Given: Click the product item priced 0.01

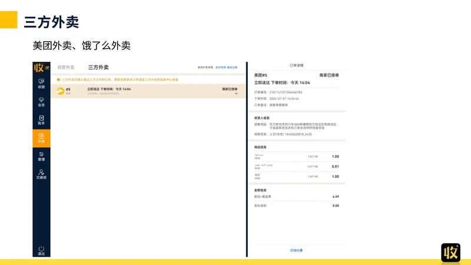Looking at the screenshot, I should pos(297,167).
